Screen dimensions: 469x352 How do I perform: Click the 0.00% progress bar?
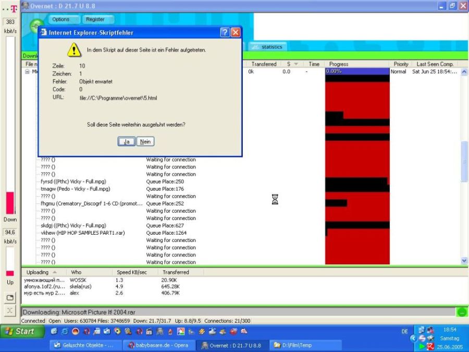[x=357, y=71]
